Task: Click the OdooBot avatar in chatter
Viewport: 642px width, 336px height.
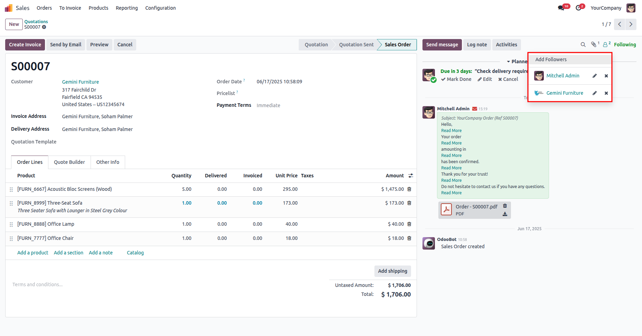Action: coord(429,243)
